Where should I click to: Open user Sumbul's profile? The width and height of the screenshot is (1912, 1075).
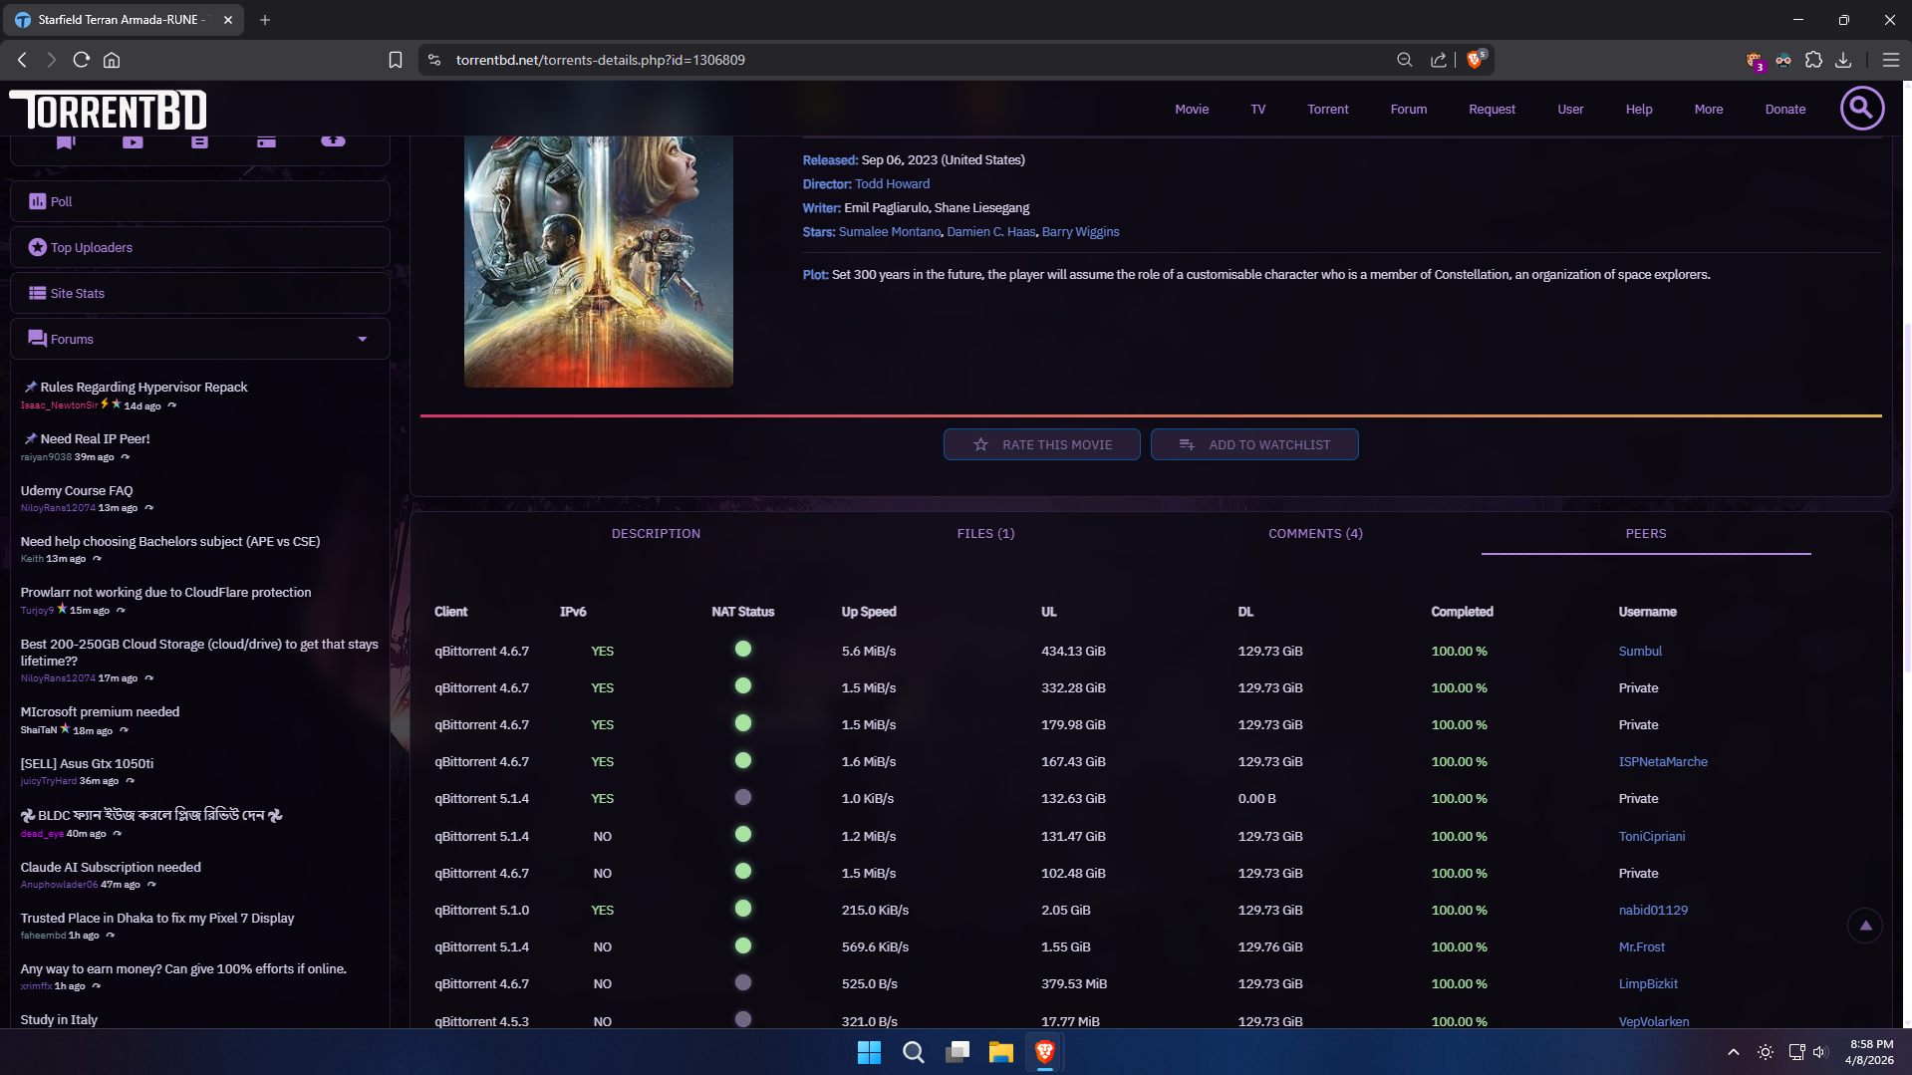(x=1640, y=652)
